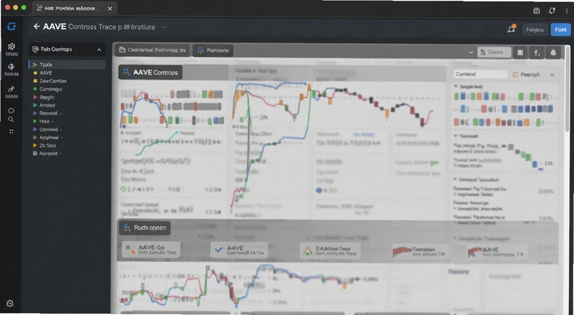
Task: Switch to the 'Pranvierte' tab
Action: [213, 50]
